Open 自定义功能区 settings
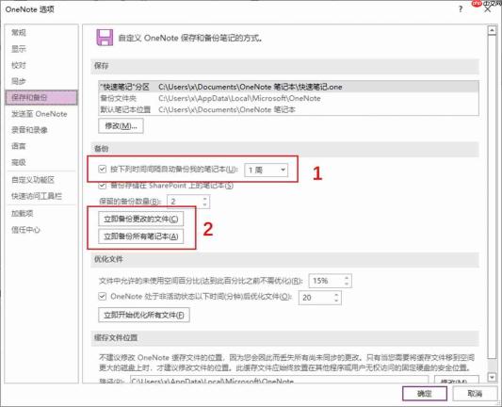 33,180
